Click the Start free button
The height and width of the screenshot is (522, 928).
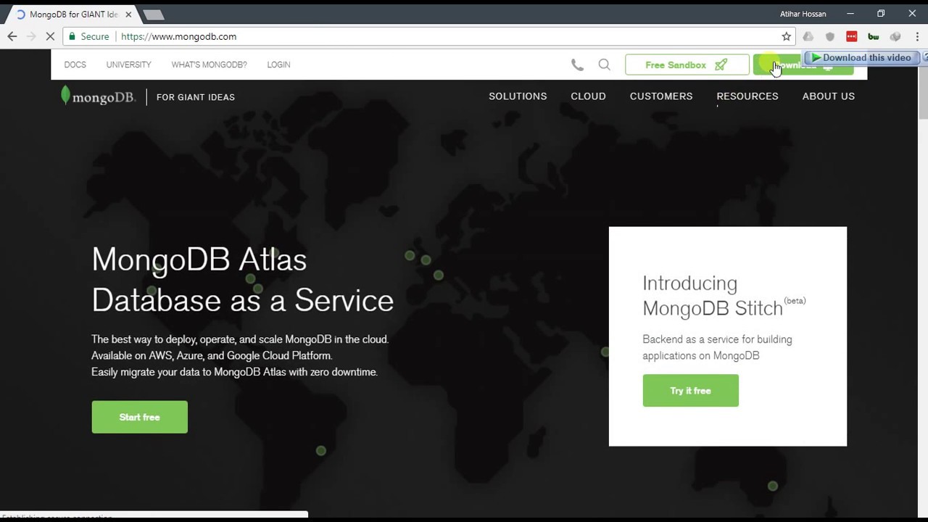[x=139, y=417]
